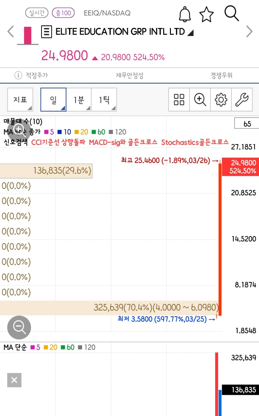259x416 pixels.
Task: Click the MA 5 color swatch in price legend
Action: tap(46, 132)
